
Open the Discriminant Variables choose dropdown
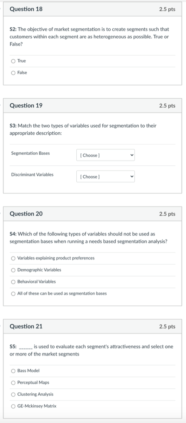point(106,176)
